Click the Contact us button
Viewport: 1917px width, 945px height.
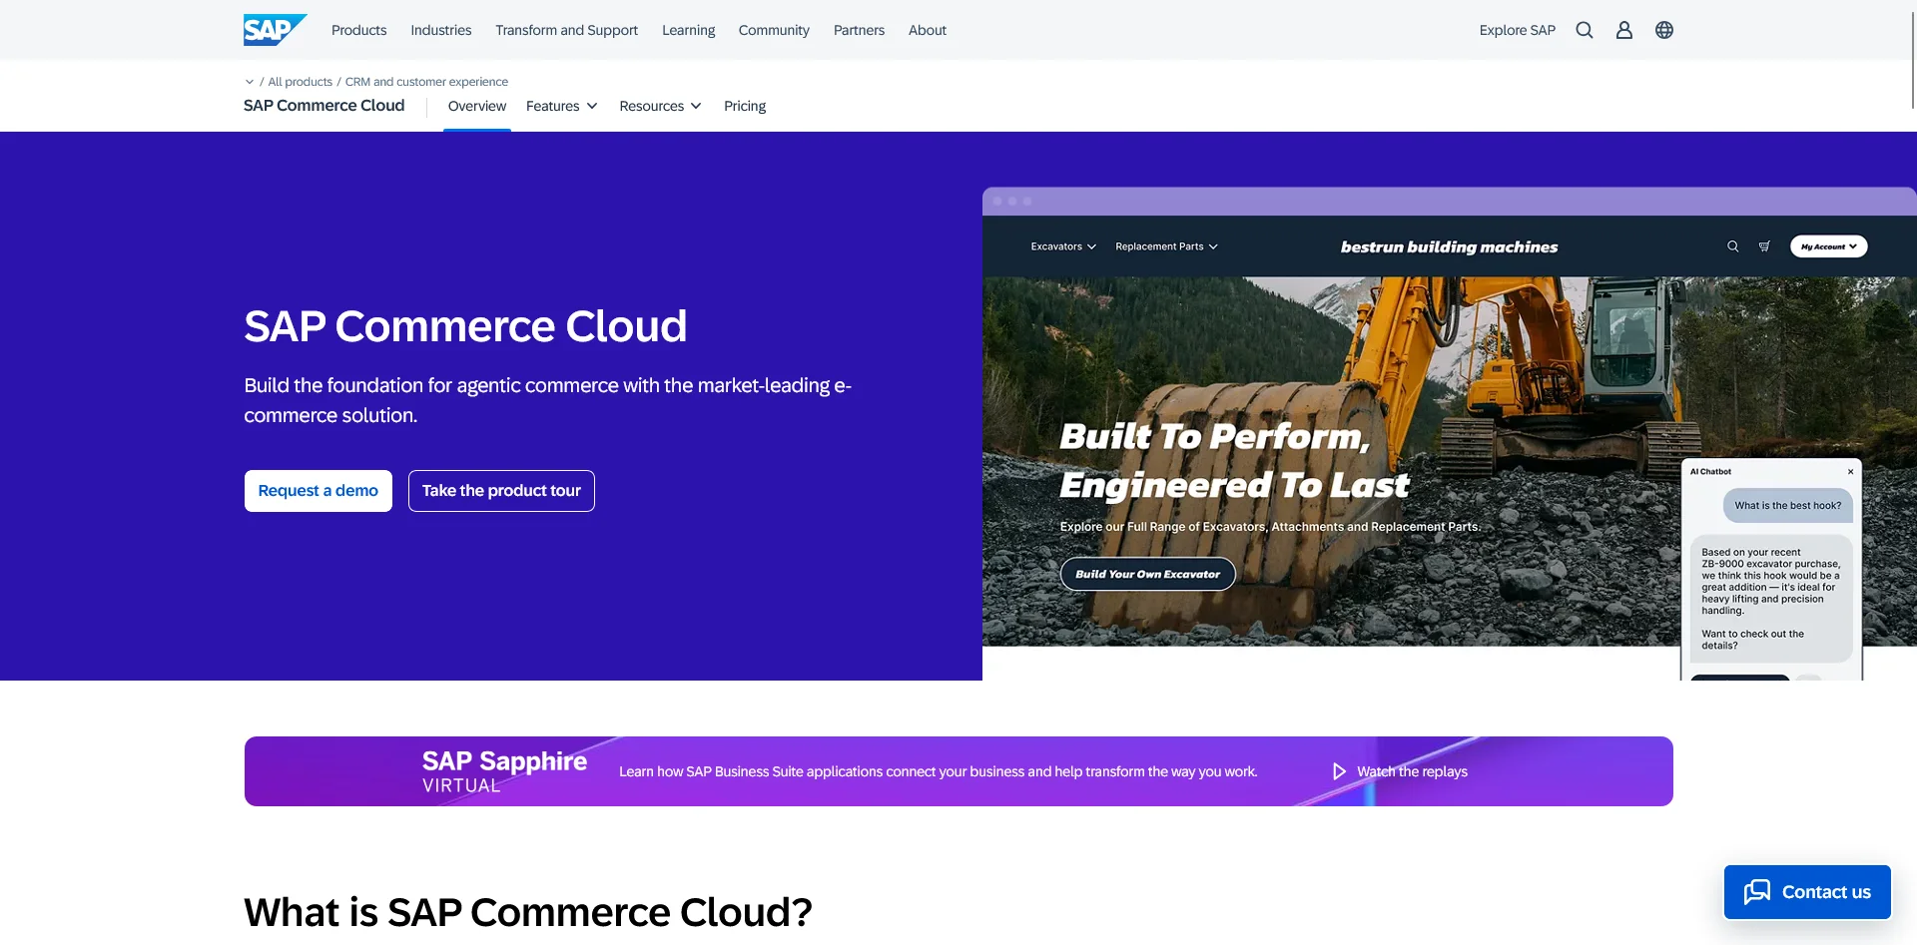[x=1807, y=892]
